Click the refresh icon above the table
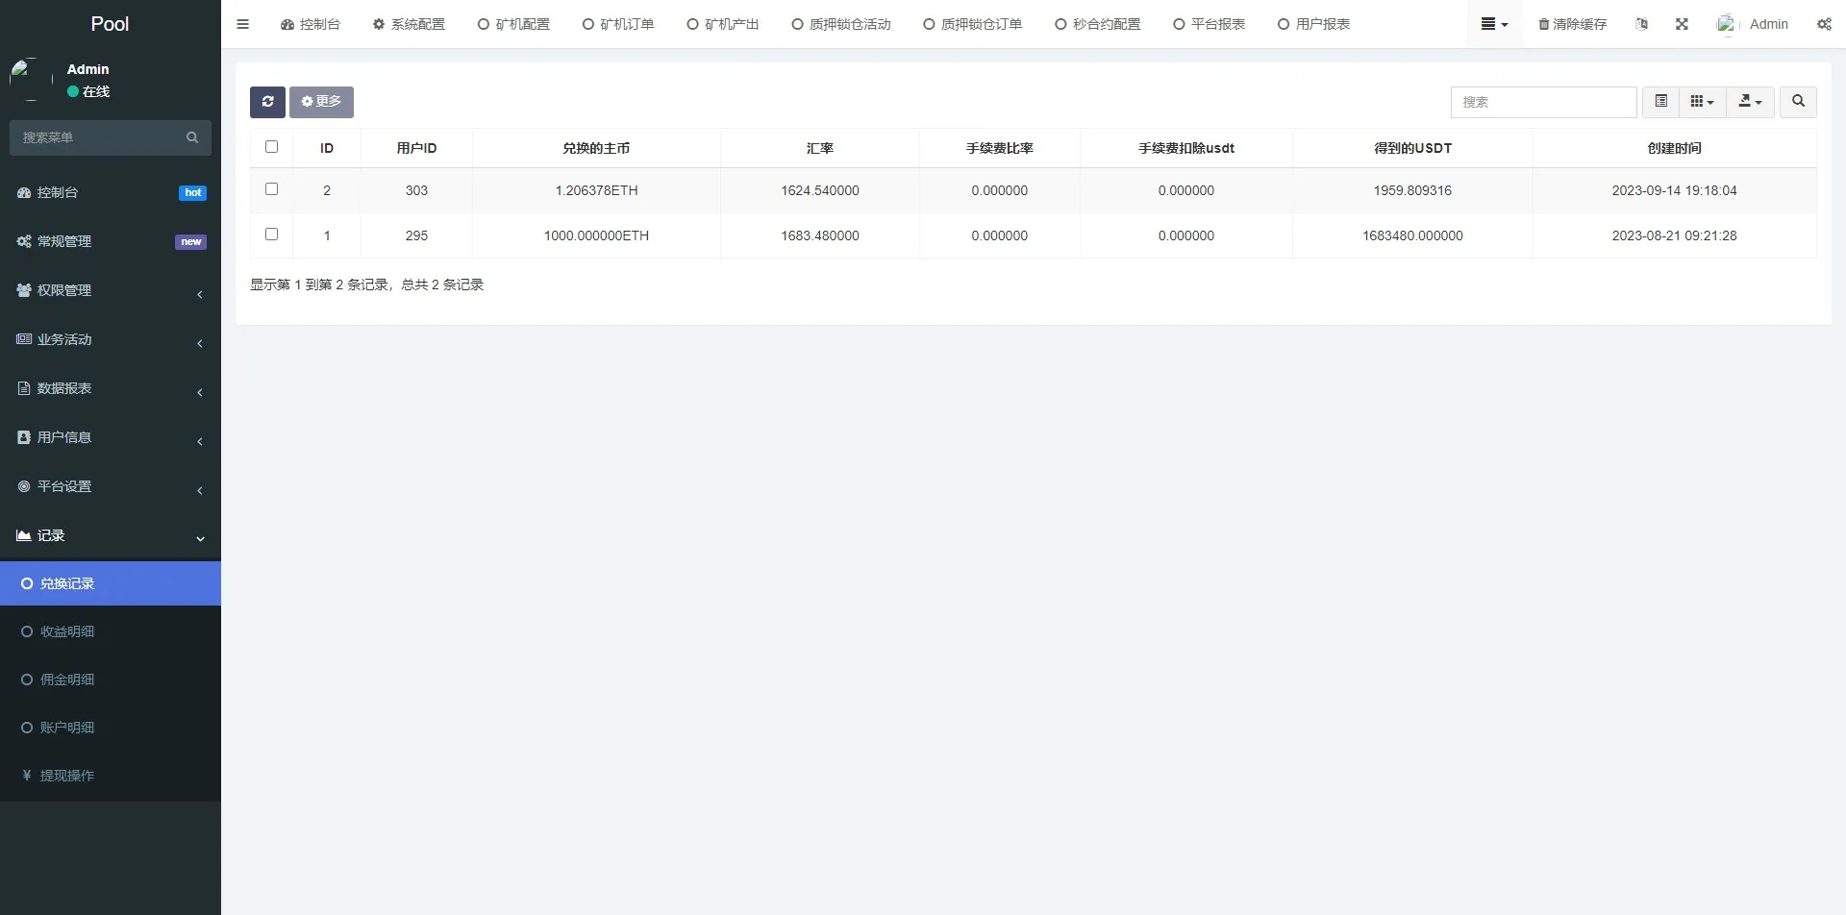The image size is (1846, 915). pos(267,101)
